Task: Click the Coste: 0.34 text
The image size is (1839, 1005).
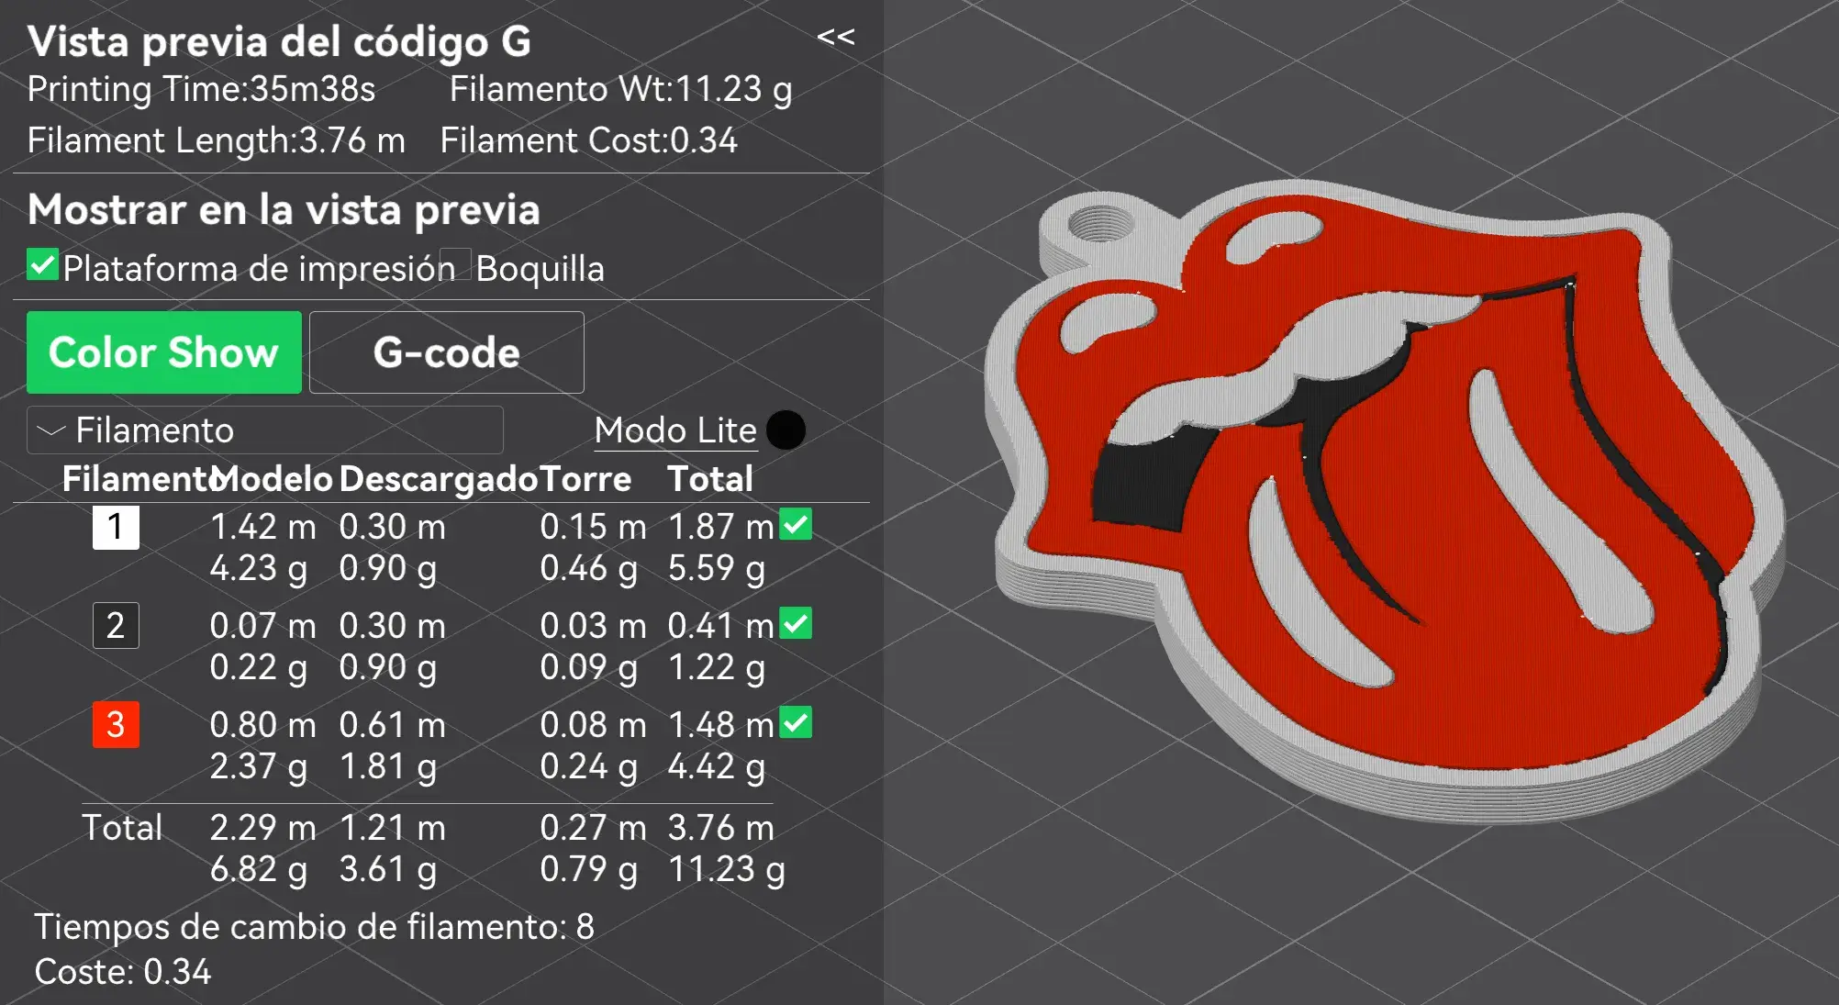Action: pyautogui.click(x=123, y=972)
